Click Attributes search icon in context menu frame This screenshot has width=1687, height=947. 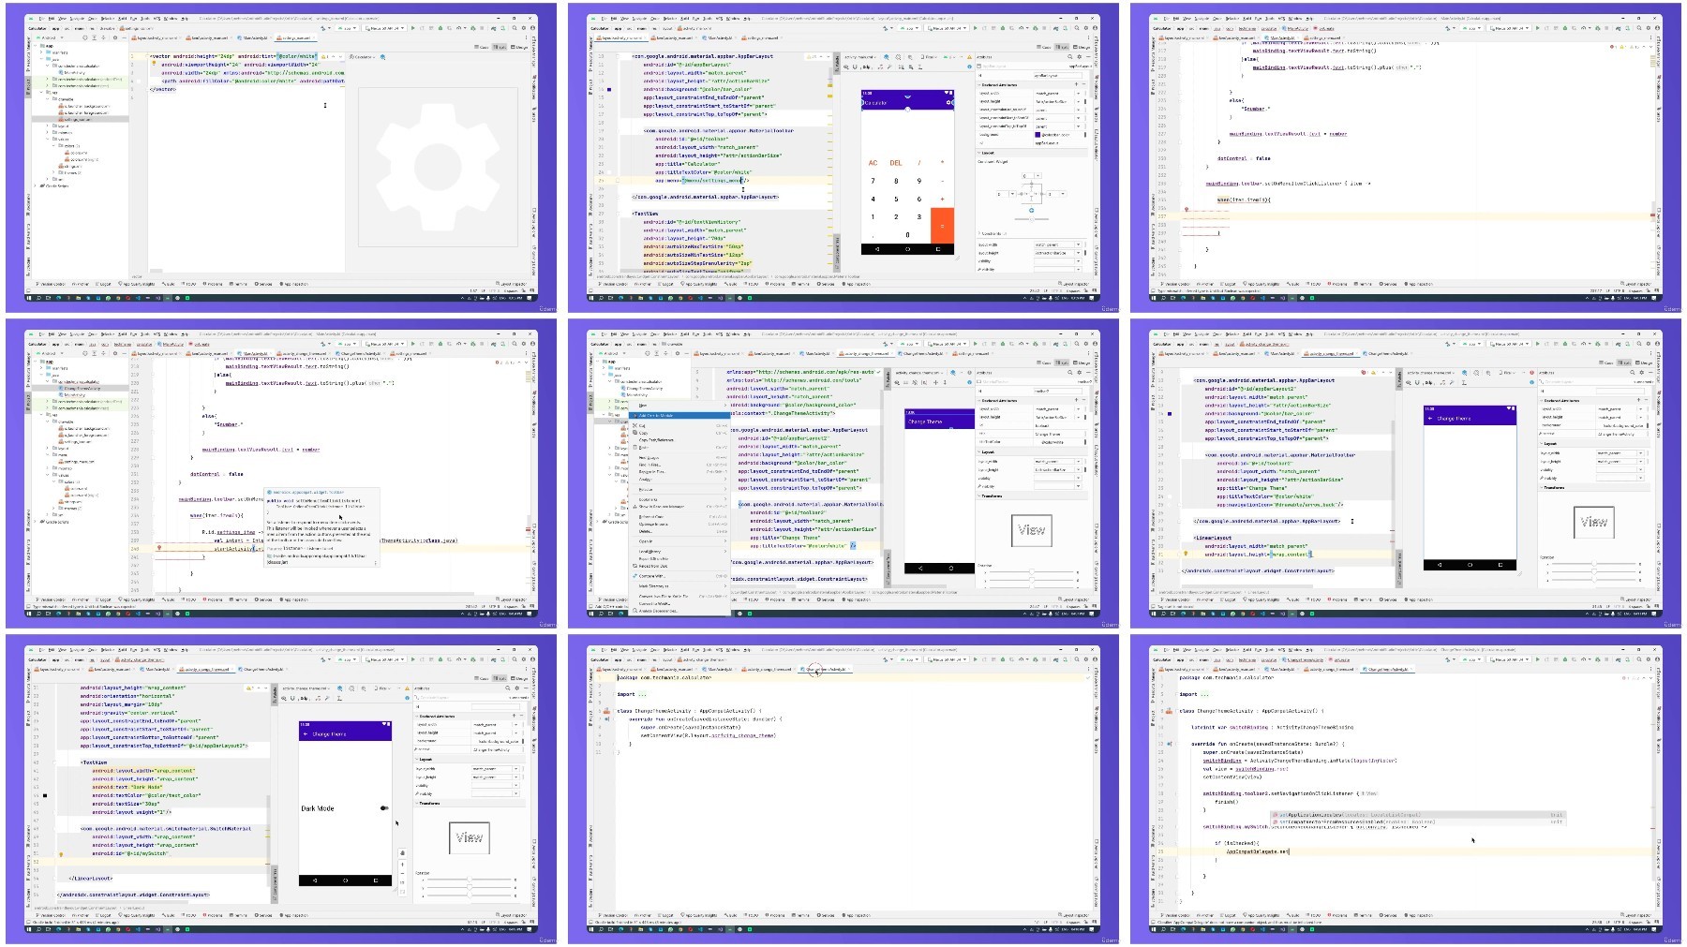(1069, 372)
